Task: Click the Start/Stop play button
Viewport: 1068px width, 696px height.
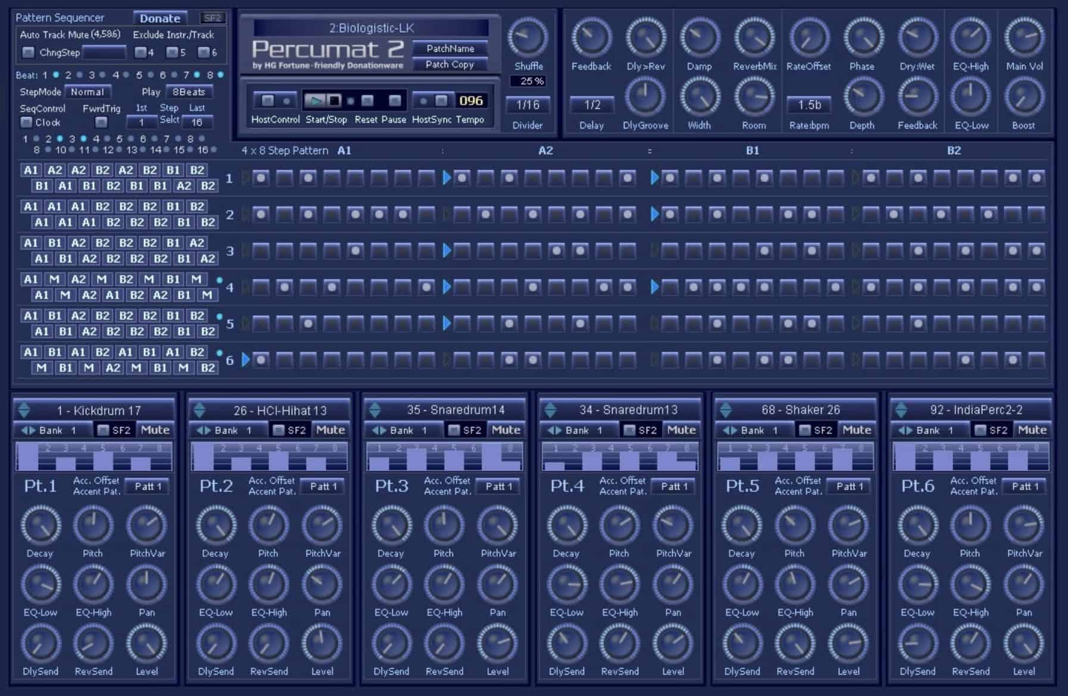Action: [x=316, y=101]
